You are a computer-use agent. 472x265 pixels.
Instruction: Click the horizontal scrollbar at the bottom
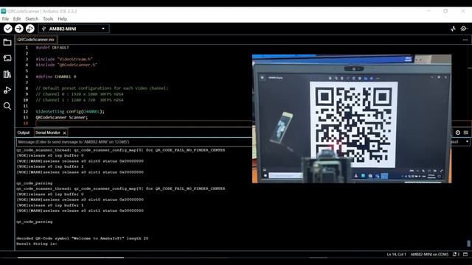coord(71,258)
